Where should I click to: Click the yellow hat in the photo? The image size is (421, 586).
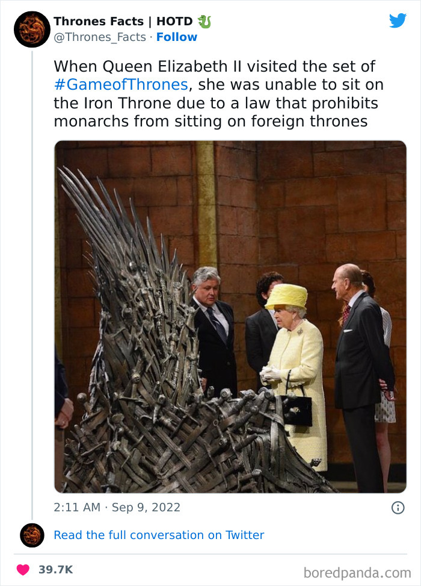[286, 296]
